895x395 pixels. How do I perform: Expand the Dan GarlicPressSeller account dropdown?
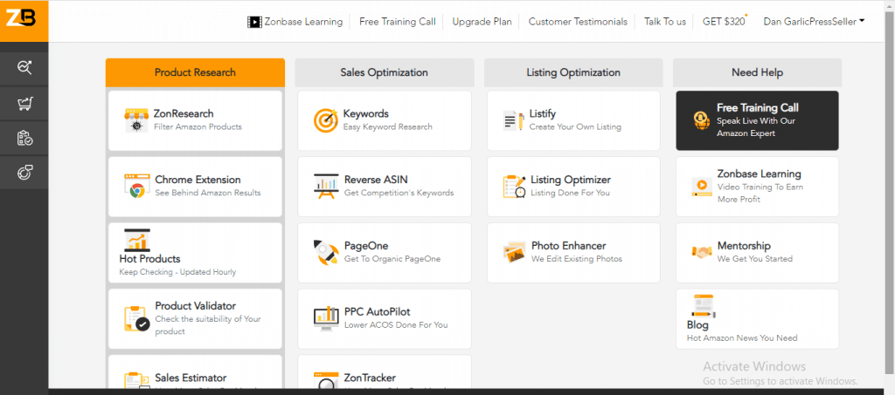click(x=814, y=22)
